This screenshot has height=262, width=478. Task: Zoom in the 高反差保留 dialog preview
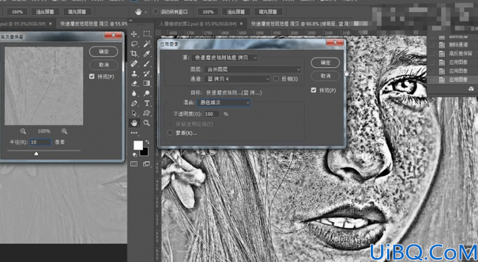pos(64,131)
